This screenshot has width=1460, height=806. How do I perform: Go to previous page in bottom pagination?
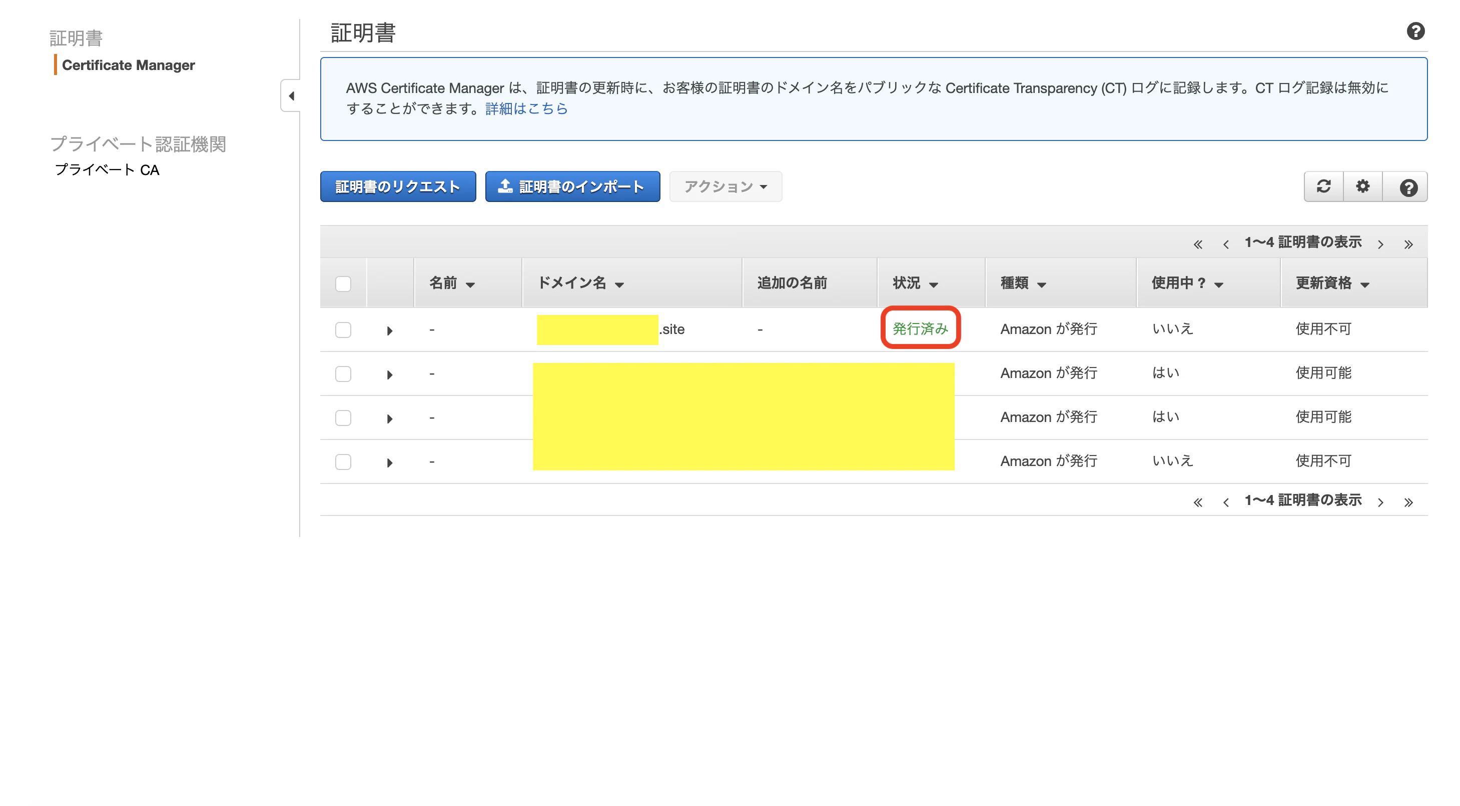(1226, 502)
